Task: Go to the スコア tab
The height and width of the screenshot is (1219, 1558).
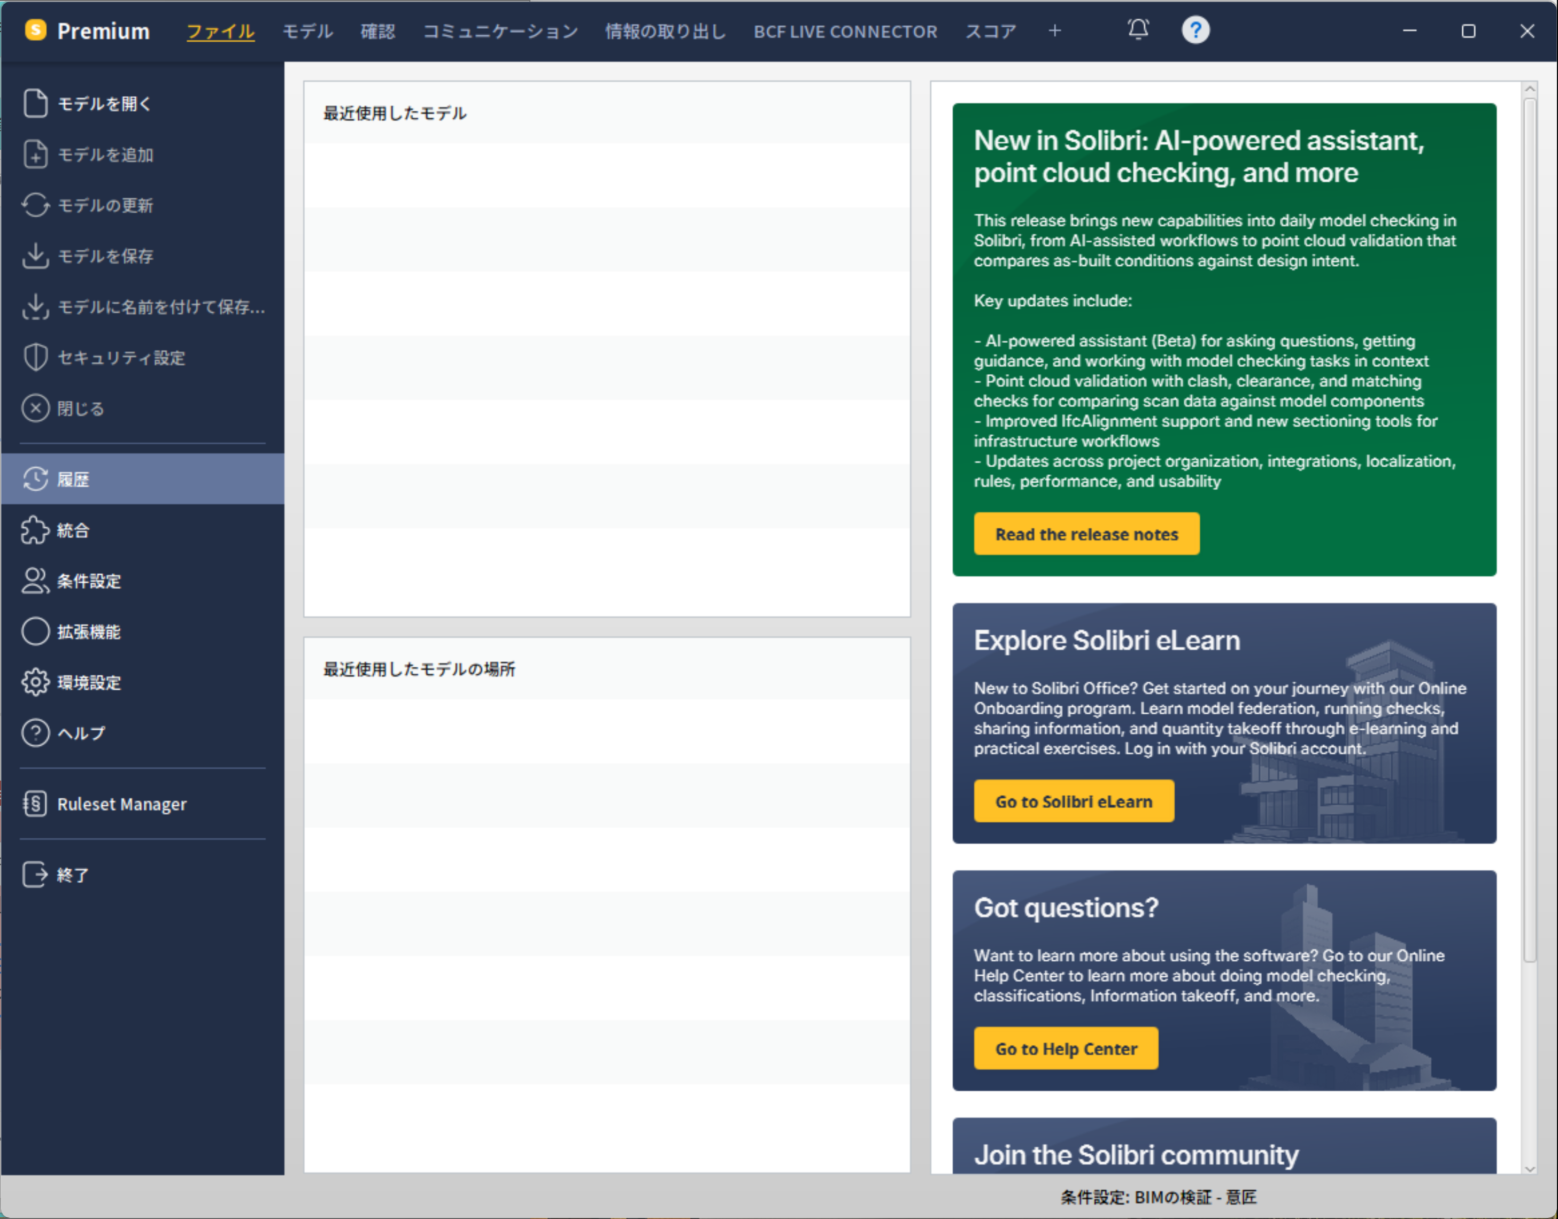Action: point(991,32)
